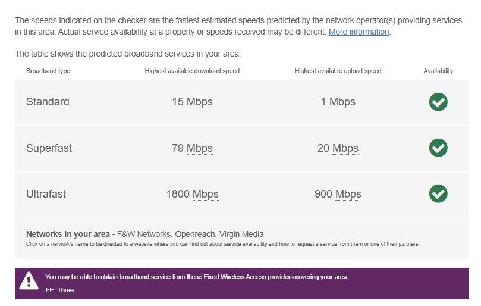This screenshot has height=306, width=481.
Task: Click the Highest available download speed header
Action: click(x=192, y=71)
